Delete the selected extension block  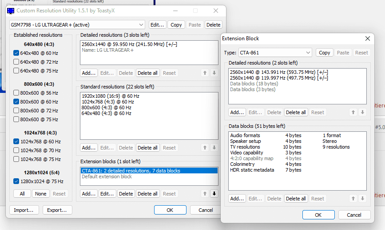click(126, 194)
